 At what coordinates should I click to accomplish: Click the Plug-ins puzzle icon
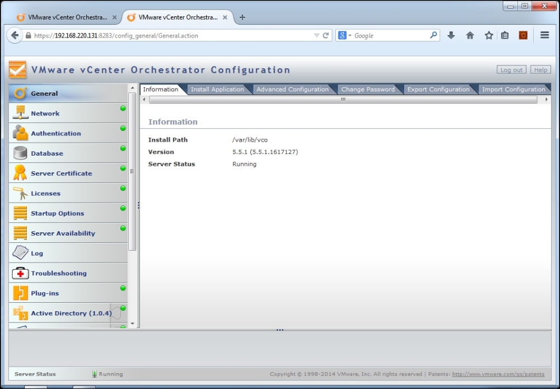20,293
